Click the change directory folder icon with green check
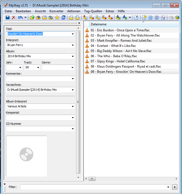This screenshot has width=182, height=194. coord(32,17)
